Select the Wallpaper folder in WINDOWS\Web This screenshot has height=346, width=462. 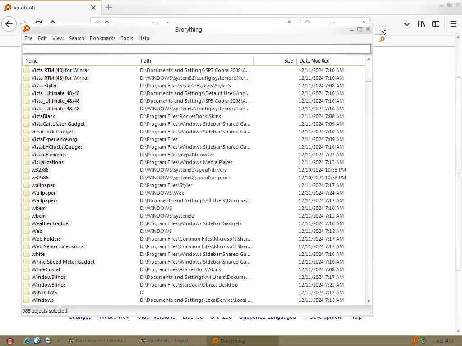pos(194,193)
